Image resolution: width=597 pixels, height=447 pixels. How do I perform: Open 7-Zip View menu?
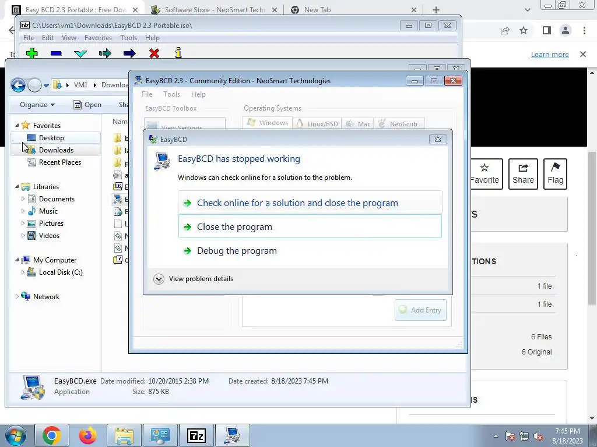click(69, 38)
